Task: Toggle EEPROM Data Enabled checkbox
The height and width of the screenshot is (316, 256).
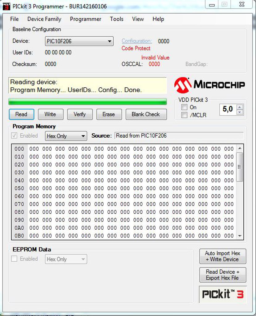Action: point(14,259)
